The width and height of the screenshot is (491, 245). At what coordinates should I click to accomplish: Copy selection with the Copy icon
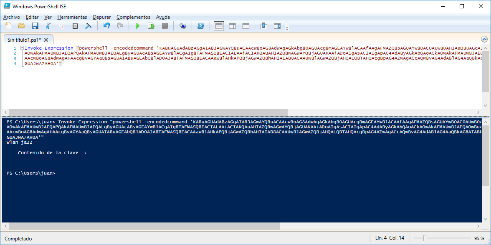(x=62, y=26)
